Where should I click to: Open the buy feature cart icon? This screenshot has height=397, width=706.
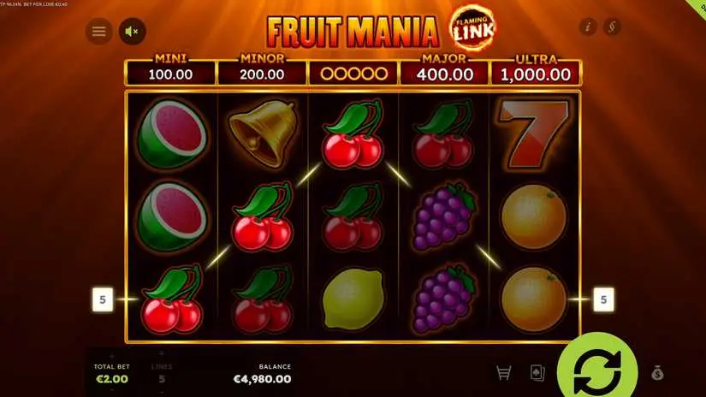tap(503, 373)
